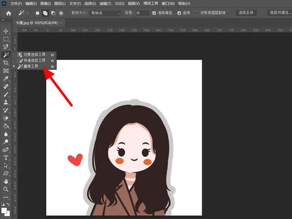Choose 快速选择工具 from the flyout
The width and height of the screenshot is (292, 219).
(34, 60)
